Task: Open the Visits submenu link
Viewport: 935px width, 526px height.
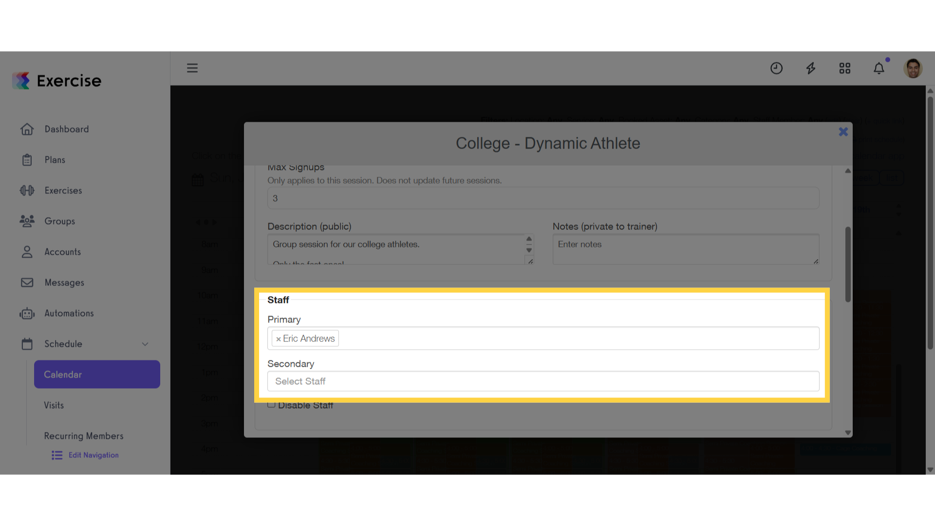Action: click(x=54, y=405)
